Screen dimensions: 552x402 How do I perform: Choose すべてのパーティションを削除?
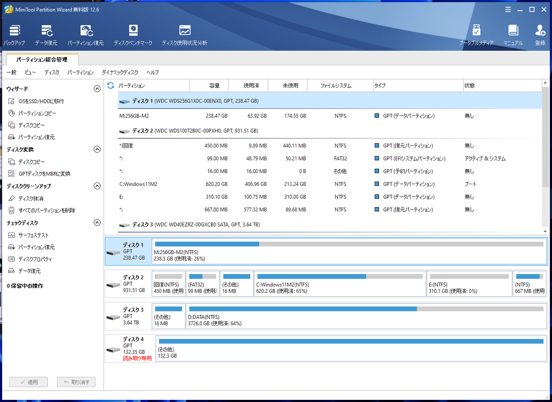point(42,210)
